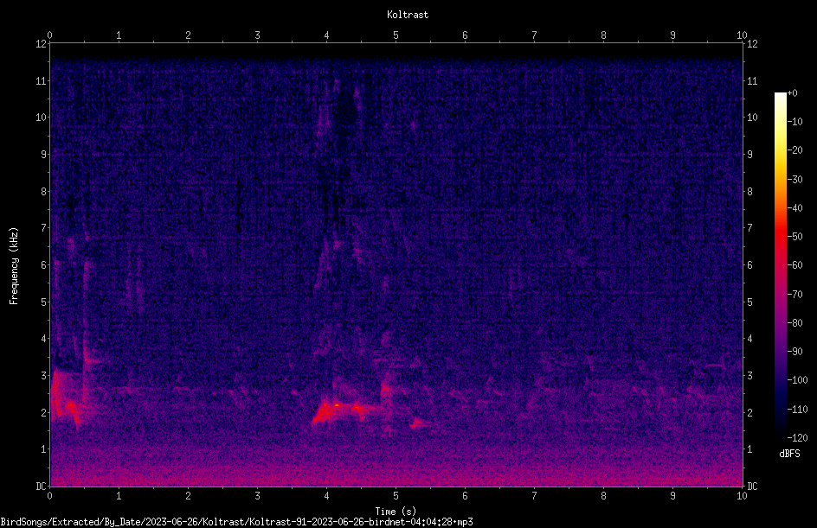
Task: Click the -50 label on color scale
Action: (x=794, y=237)
